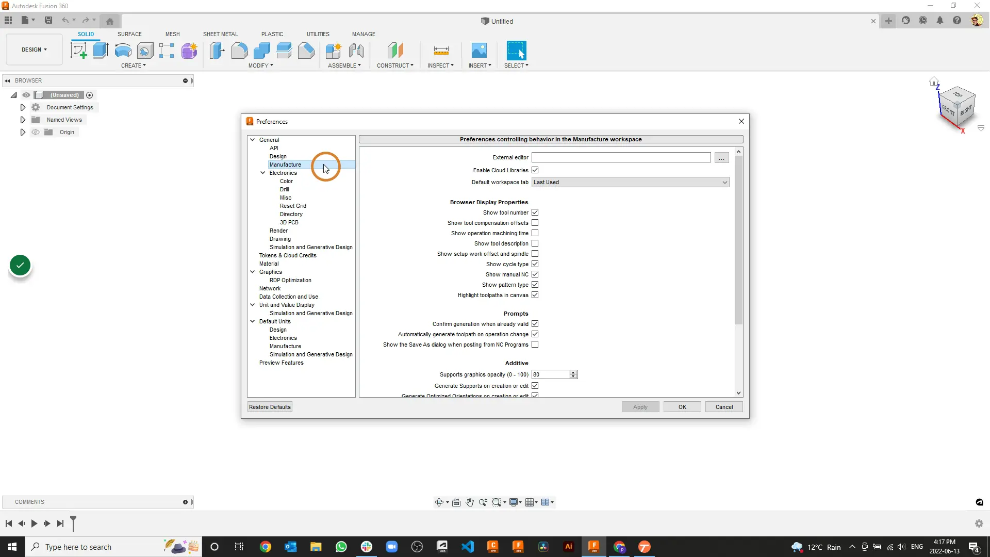Open the DESIGN workspace dropdown
The width and height of the screenshot is (990, 557).
point(34,50)
